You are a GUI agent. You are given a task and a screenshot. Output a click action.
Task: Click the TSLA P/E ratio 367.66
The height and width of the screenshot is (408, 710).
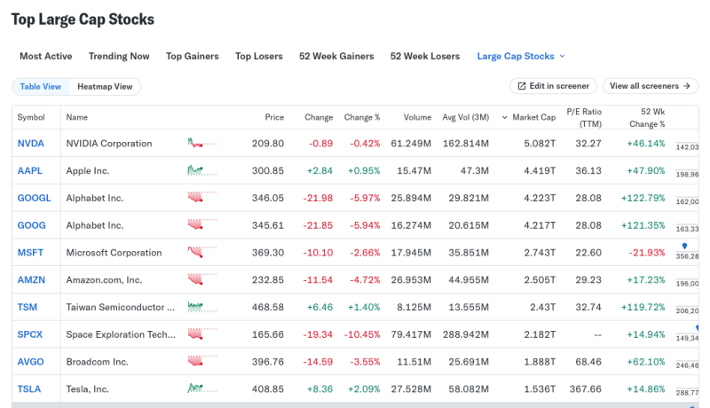pos(586,388)
